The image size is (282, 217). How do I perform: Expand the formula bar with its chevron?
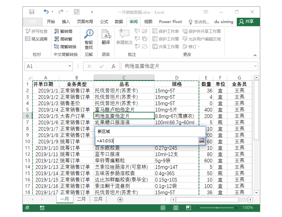[255, 66]
